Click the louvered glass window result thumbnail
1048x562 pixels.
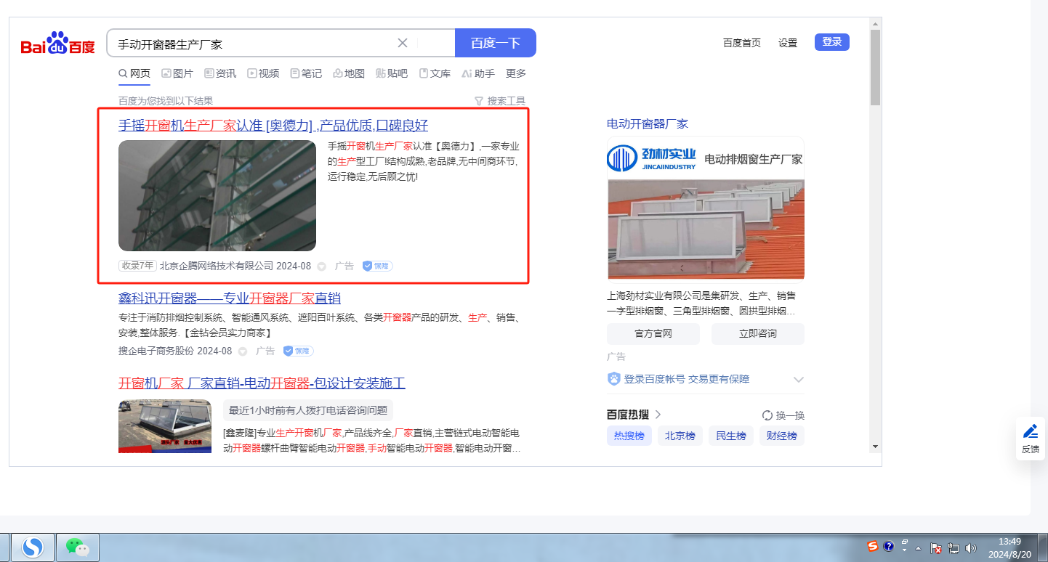point(217,195)
